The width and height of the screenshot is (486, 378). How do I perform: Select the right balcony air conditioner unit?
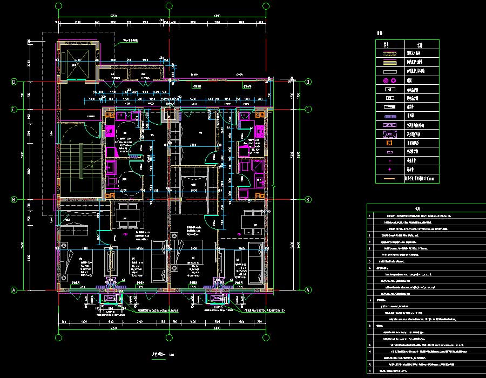(x=219, y=298)
